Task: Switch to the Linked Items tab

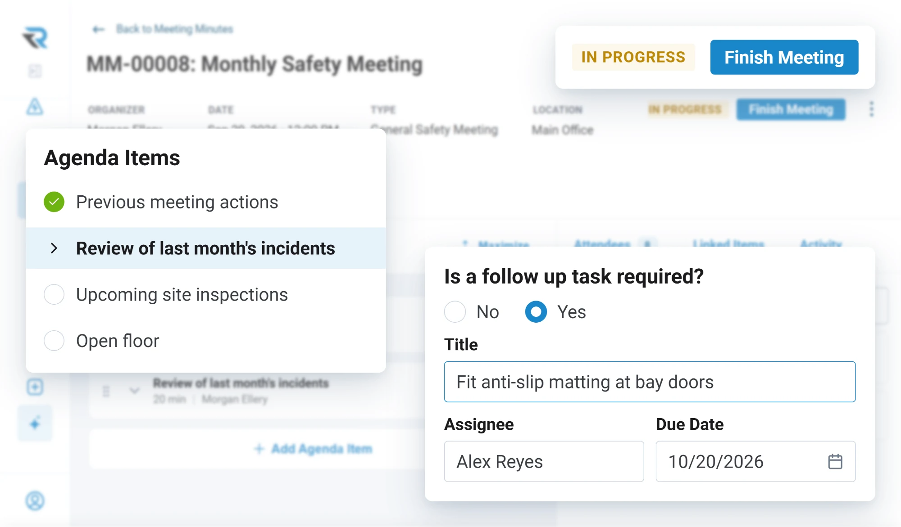Action: [x=728, y=243]
